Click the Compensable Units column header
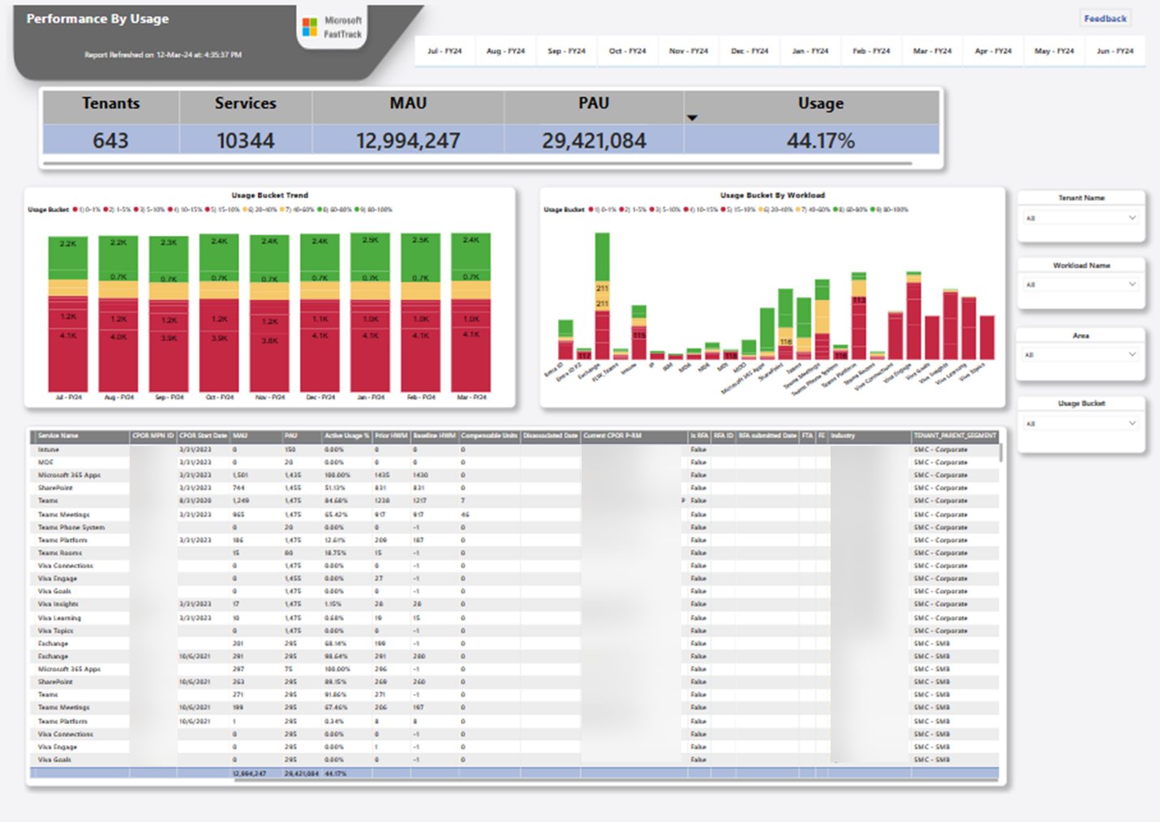Screen dimensions: 1160x822 click(489, 436)
